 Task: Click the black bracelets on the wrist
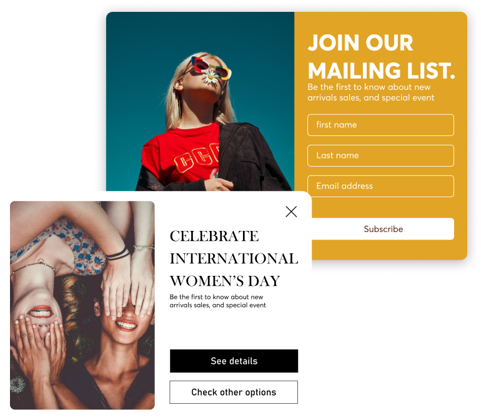tap(118, 254)
